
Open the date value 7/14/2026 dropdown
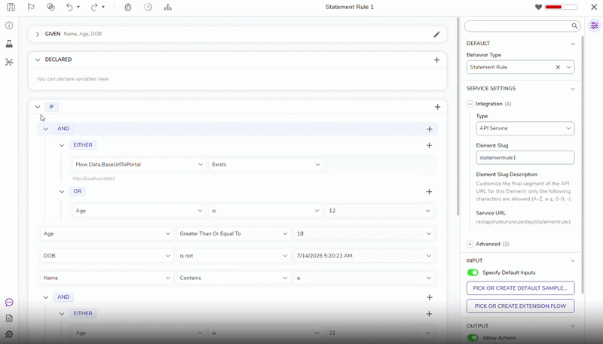click(363, 256)
